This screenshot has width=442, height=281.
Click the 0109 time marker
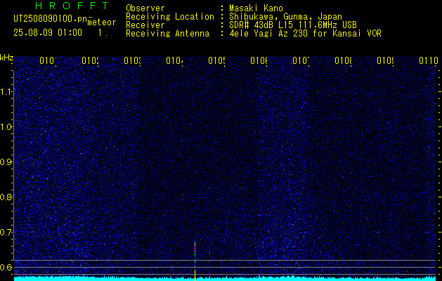[385, 60]
